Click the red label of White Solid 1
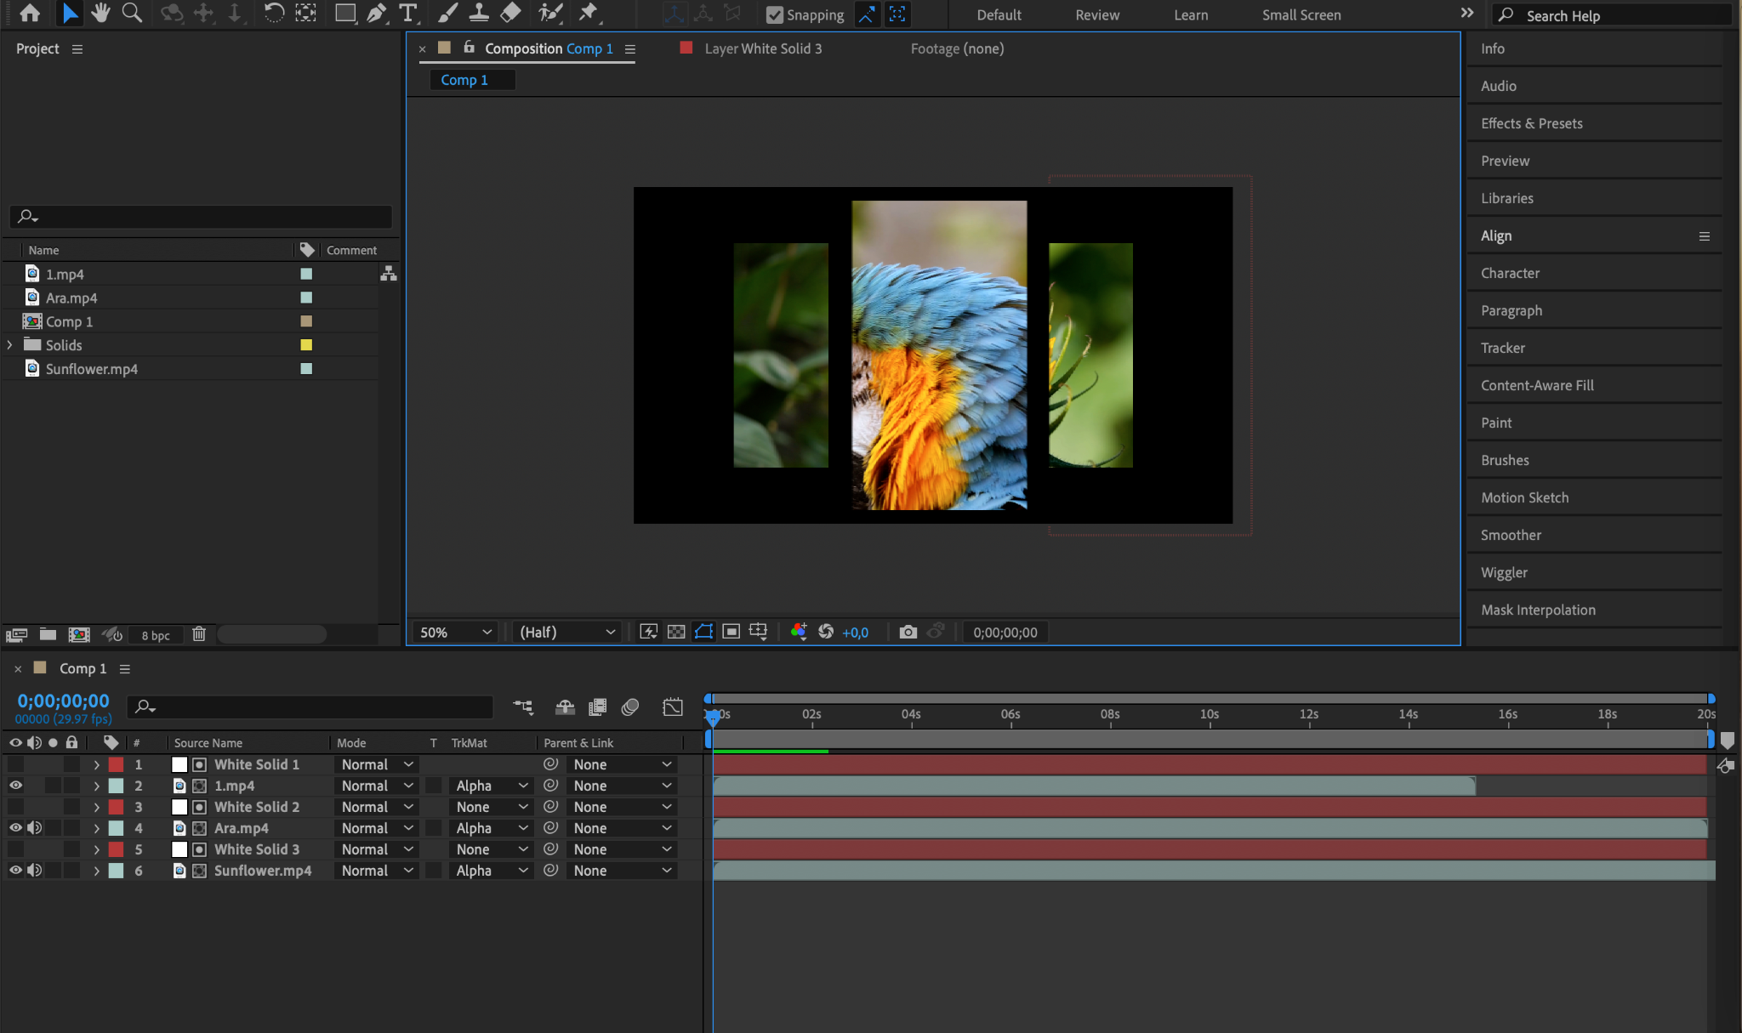 (x=116, y=764)
